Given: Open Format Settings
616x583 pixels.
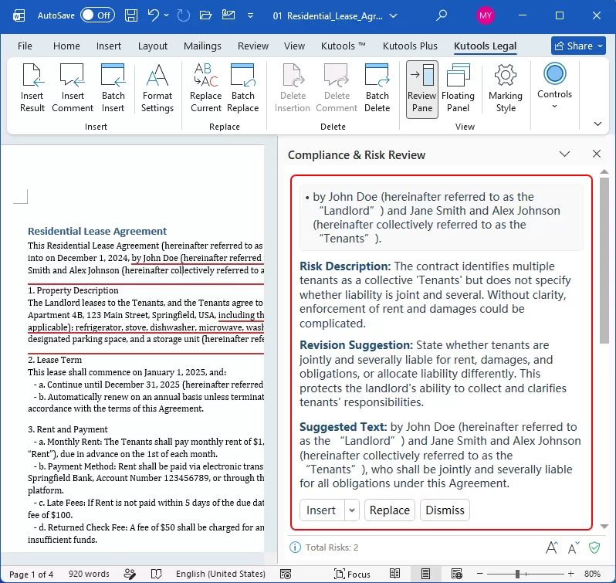Looking at the screenshot, I should point(157,88).
